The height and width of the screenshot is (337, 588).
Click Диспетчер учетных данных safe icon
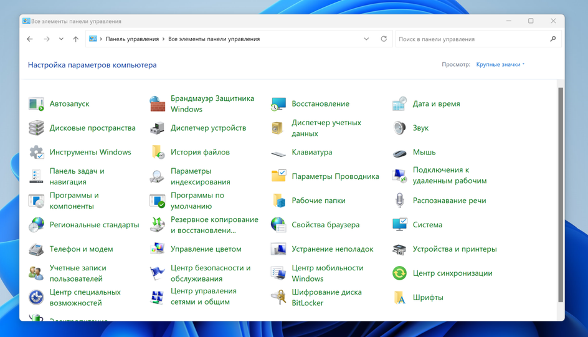click(278, 128)
